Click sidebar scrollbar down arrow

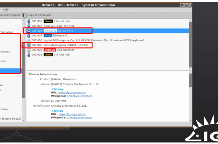[x=23, y=120]
